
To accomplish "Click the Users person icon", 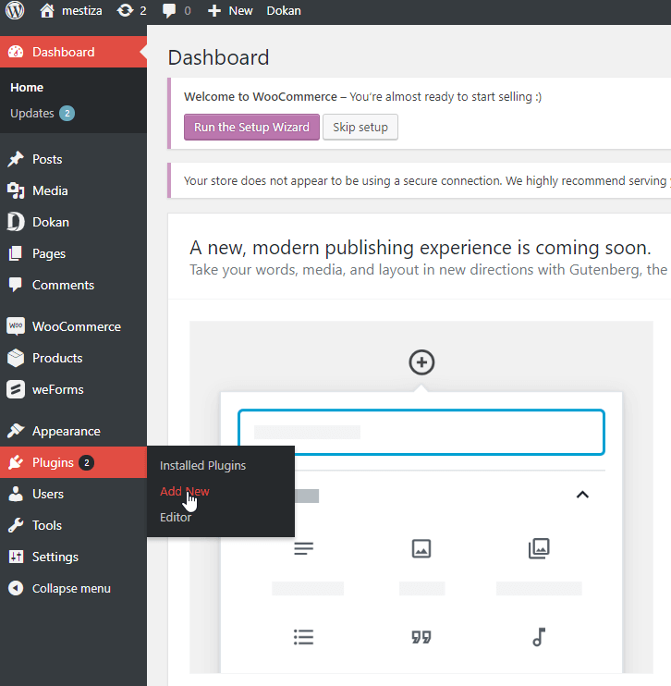I will coord(16,494).
